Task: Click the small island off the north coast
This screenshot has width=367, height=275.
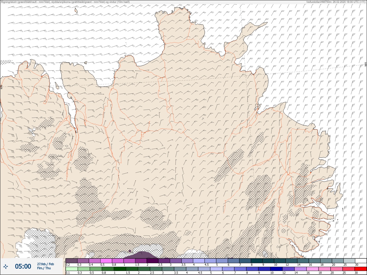Action: tap(76, 11)
